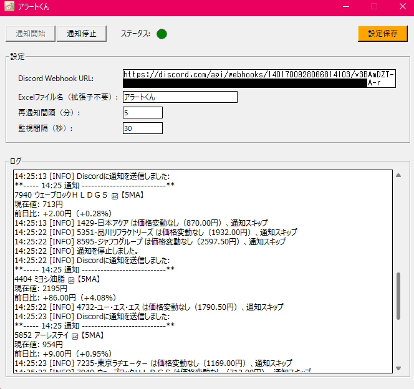Focus the 監視間隔 (秒) field
Screen dimensions: 414x389
click(143, 128)
